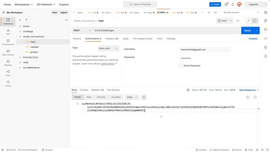This screenshot has width=270, height=152.
Task: Expand the retail collection
Action: click(x=20, y=62)
